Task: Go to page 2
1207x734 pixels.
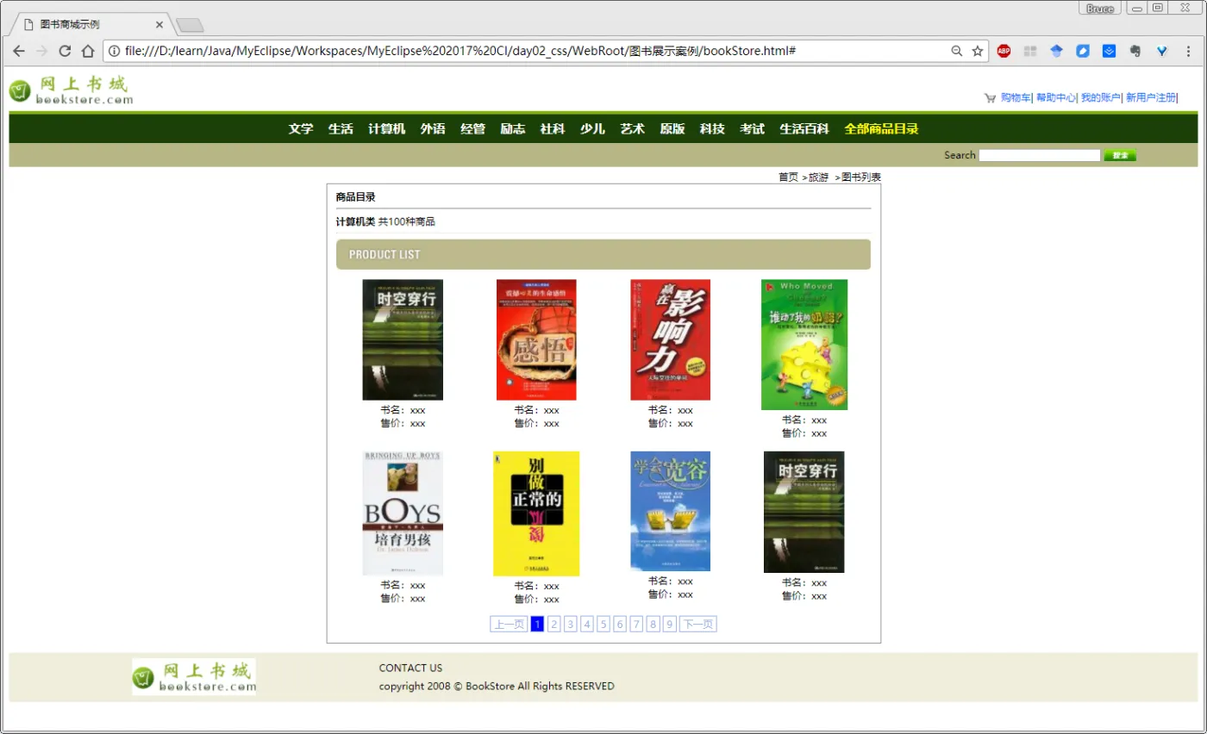Action: coord(554,624)
